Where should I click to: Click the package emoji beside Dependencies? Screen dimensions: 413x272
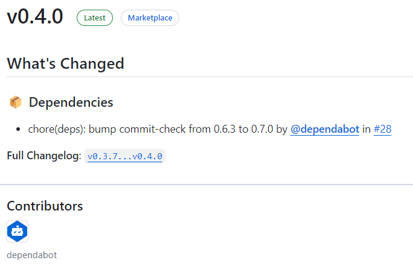[x=16, y=103]
